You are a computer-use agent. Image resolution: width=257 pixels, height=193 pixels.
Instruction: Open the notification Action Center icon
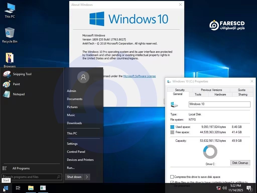(x=249, y=188)
